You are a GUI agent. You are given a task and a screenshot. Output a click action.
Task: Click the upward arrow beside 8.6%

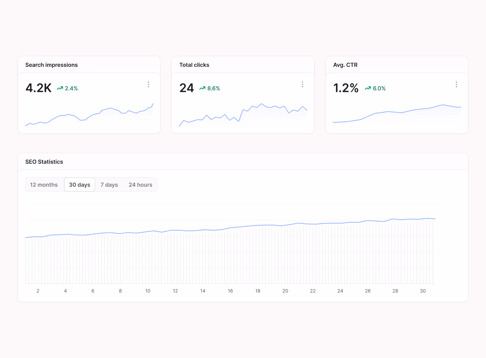point(202,88)
